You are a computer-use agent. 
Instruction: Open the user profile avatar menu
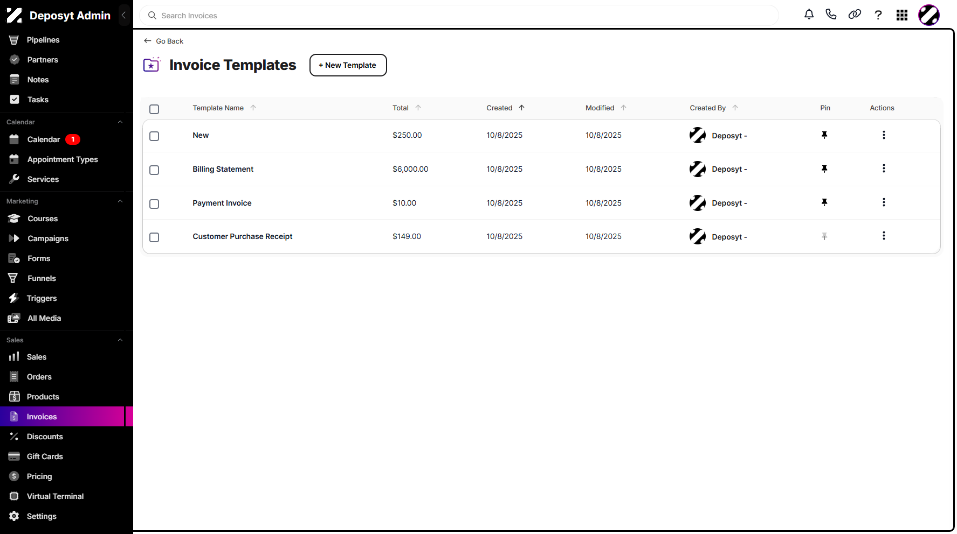[929, 15]
